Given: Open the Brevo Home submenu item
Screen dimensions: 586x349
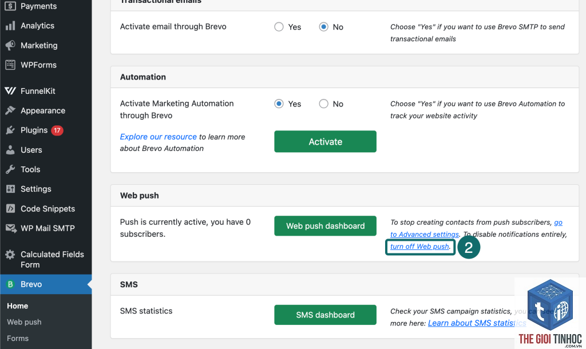Looking at the screenshot, I should pos(17,306).
